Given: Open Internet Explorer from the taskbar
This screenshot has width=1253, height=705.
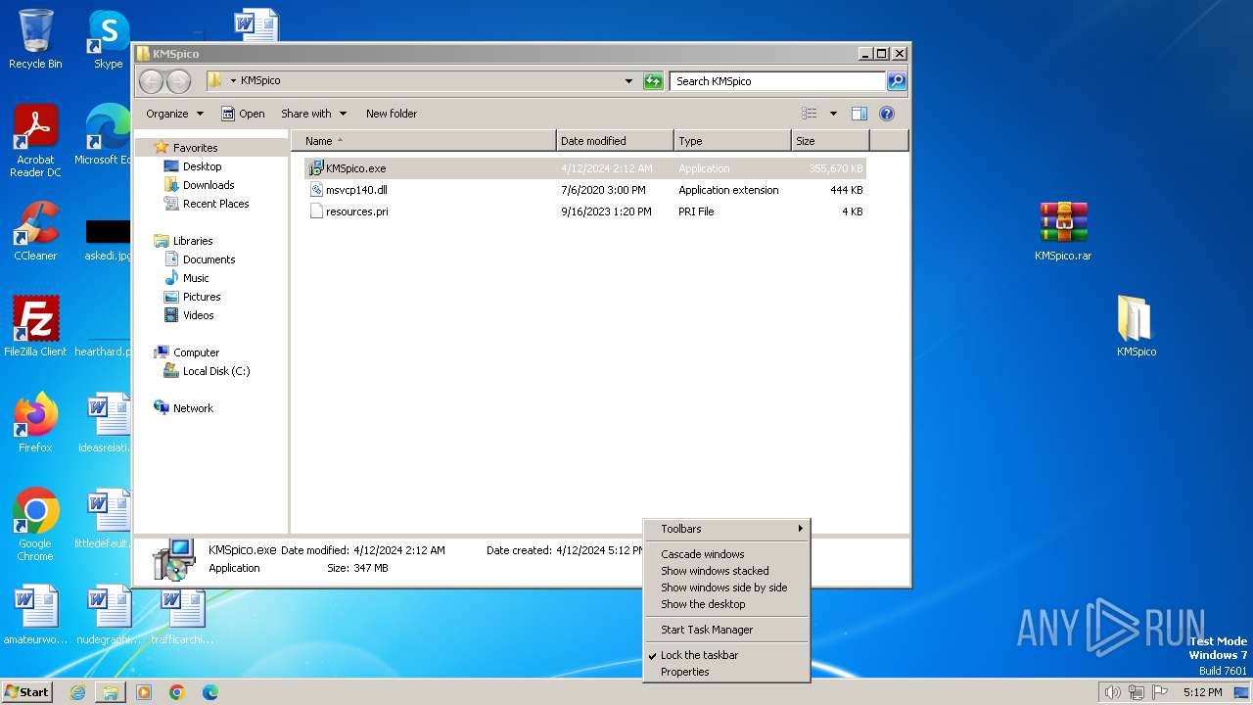Looking at the screenshot, I should (77, 692).
